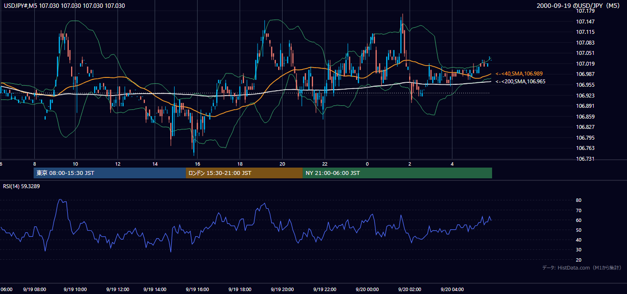The image size is (627, 294).
Task: Click price axis value 106.859
Action: pyautogui.click(x=586, y=117)
